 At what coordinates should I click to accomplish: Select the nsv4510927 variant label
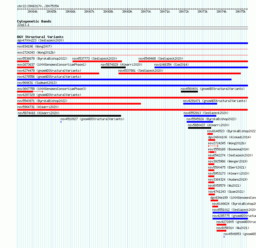92,119
